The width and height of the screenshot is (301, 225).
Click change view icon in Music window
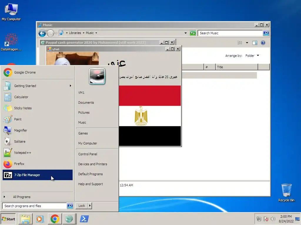click(240, 43)
